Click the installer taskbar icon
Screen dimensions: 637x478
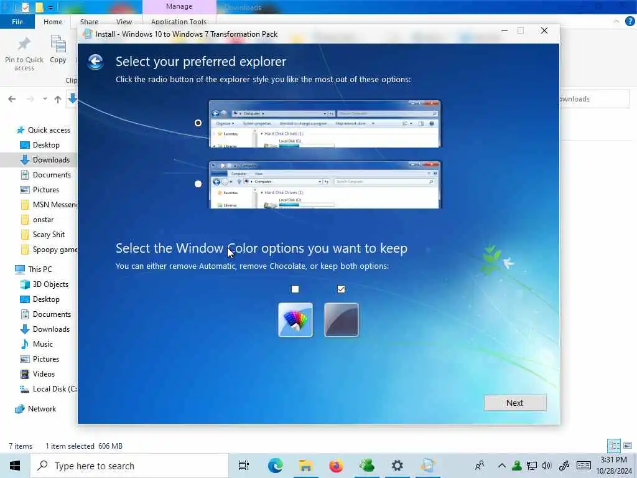point(428,466)
